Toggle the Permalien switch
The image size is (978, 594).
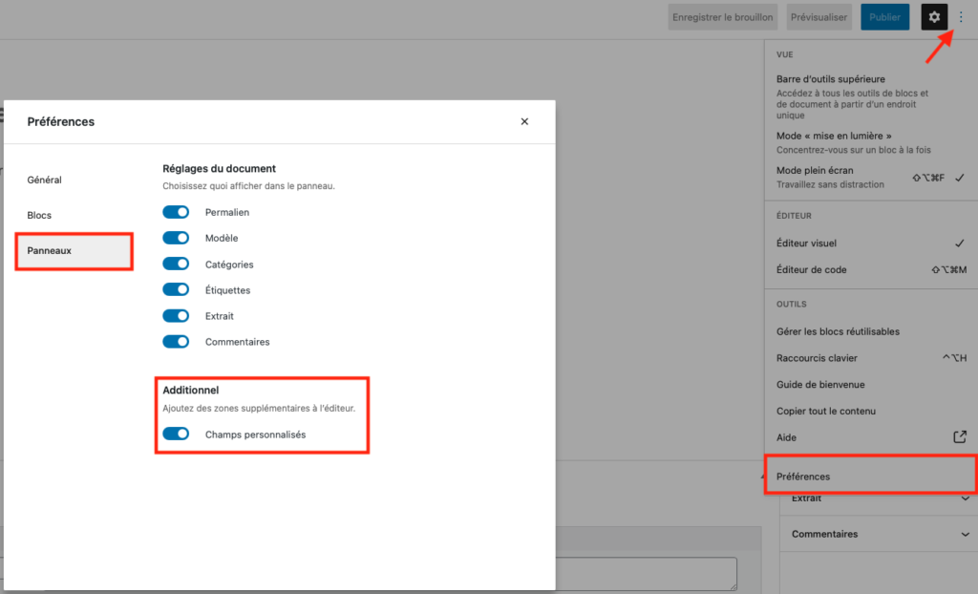click(x=177, y=212)
